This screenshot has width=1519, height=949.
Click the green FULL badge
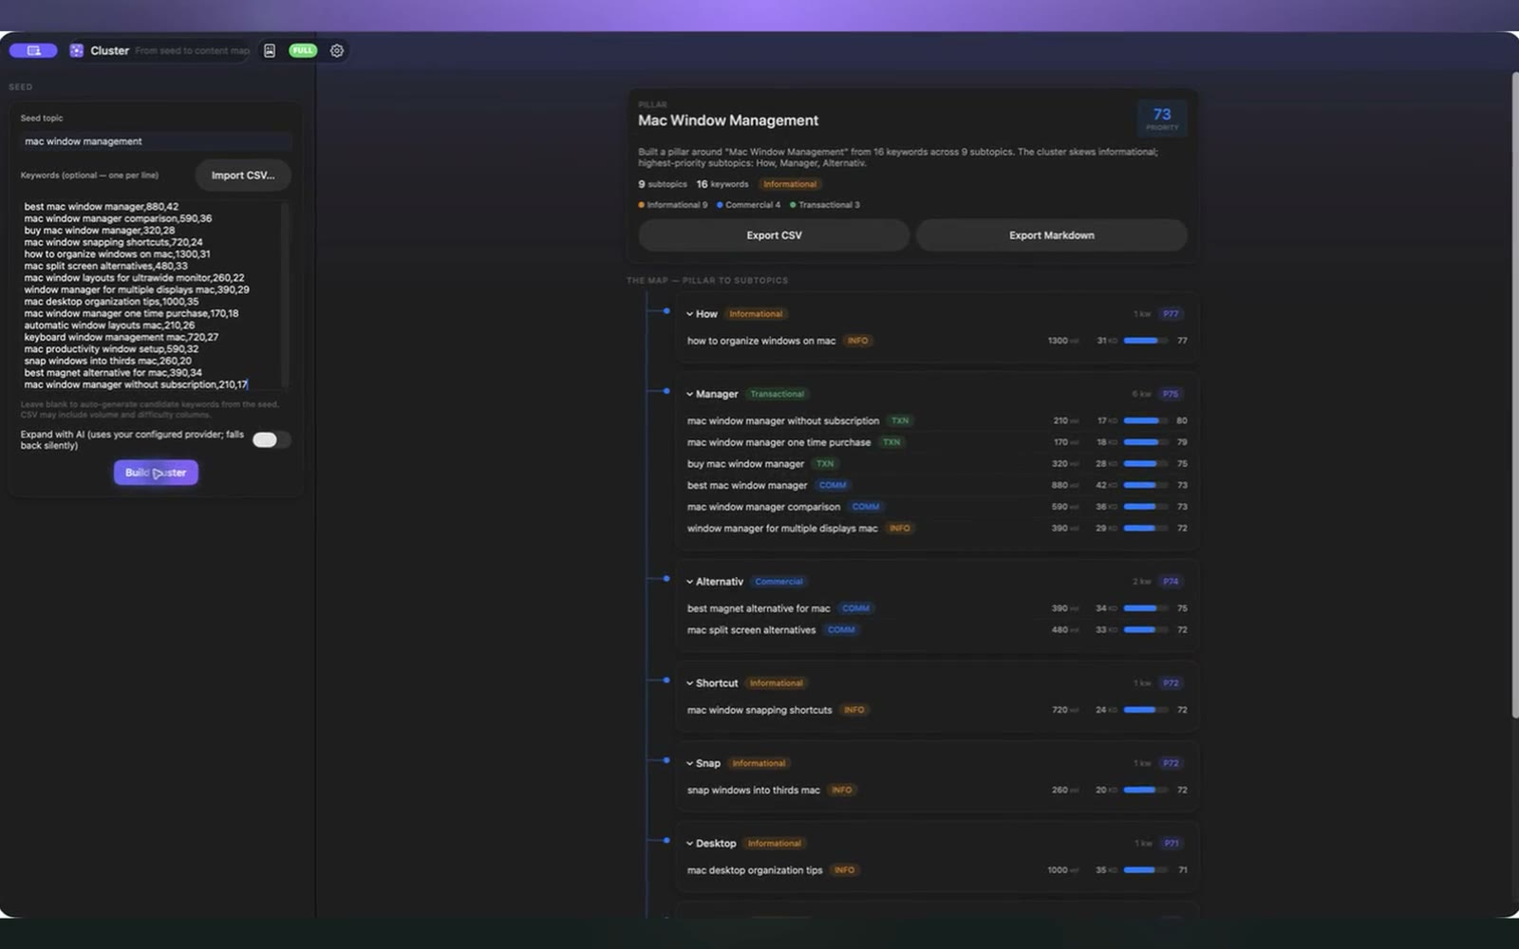[303, 50]
